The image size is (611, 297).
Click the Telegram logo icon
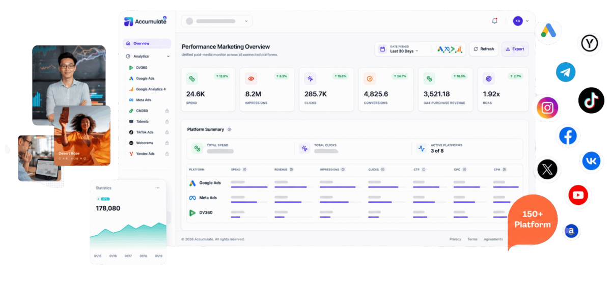(x=566, y=72)
